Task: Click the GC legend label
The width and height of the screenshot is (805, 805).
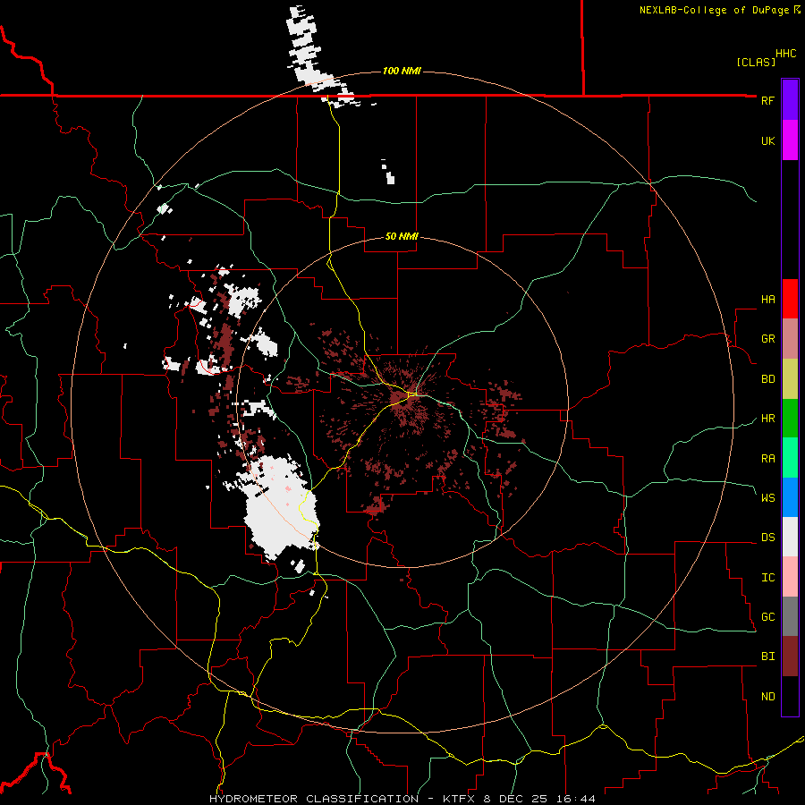Action: click(767, 617)
